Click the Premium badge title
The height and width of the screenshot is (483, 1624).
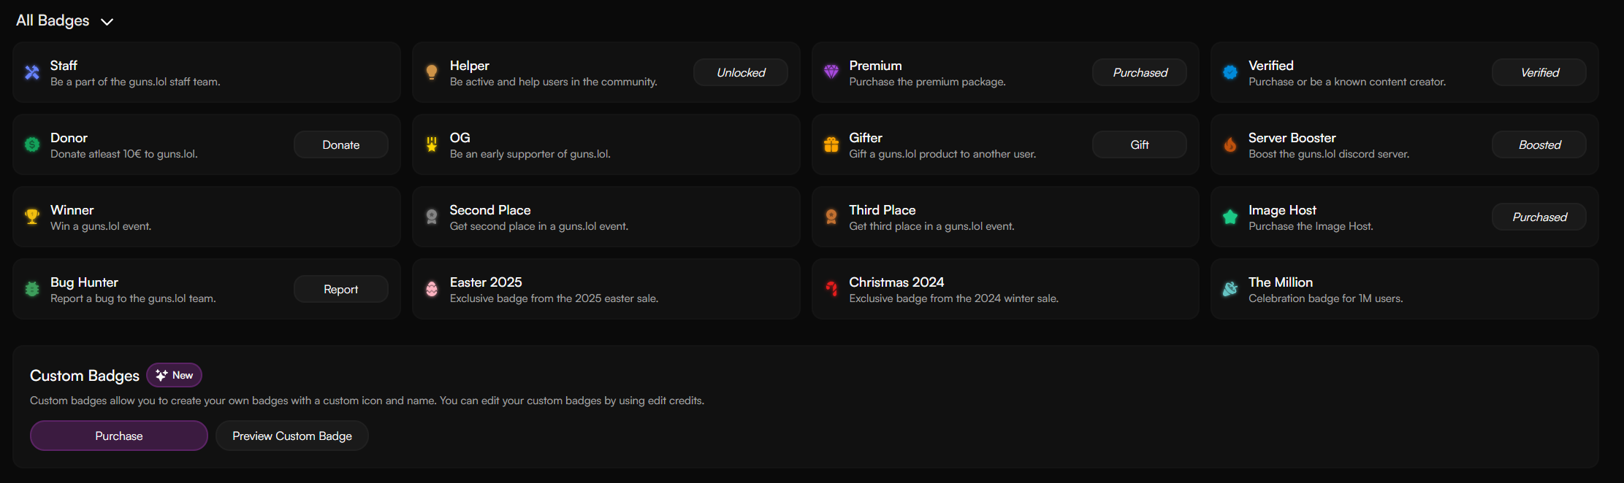point(875,66)
